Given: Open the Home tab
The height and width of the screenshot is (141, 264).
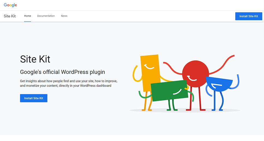Looking at the screenshot, I should (28, 16).
